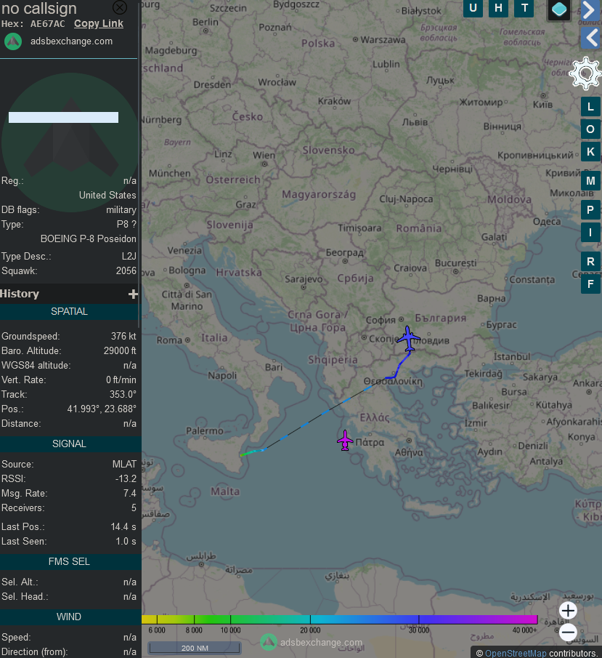
Task: Click the SIGNAL section header
Action: (69, 444)
